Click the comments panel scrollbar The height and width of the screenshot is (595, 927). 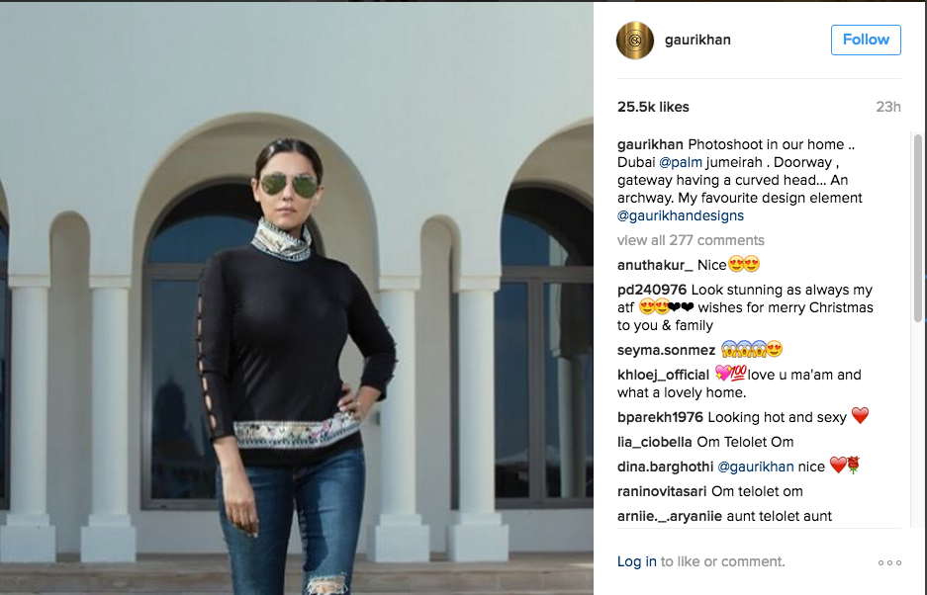[x=917, y=228]
